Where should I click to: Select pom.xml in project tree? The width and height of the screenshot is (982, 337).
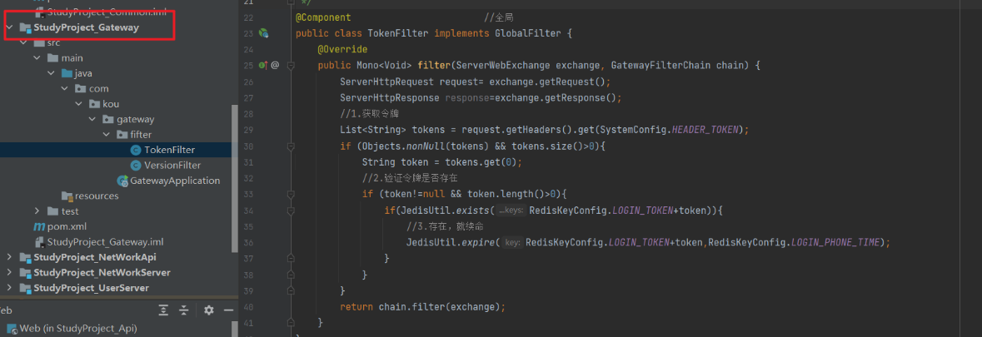click(x=66, y=226)
